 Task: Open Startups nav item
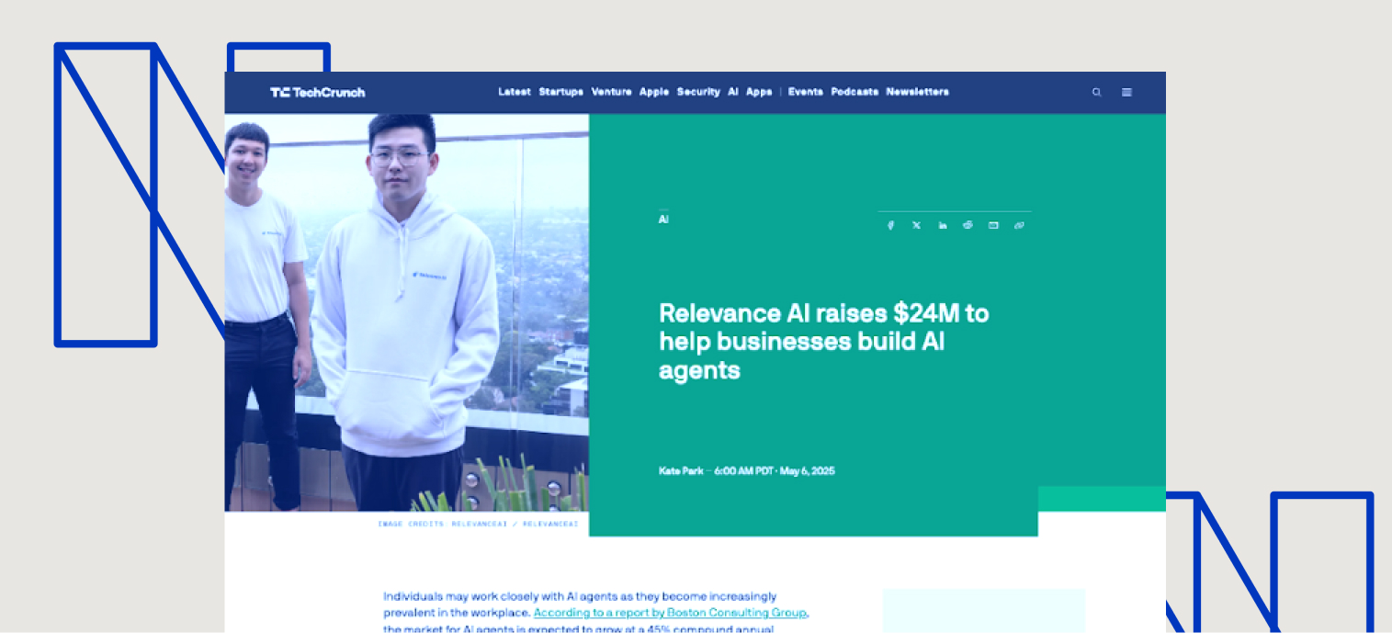coord(560,92)
